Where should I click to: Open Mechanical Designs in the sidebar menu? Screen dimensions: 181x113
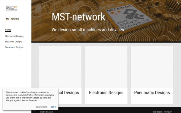pos(14,36)
